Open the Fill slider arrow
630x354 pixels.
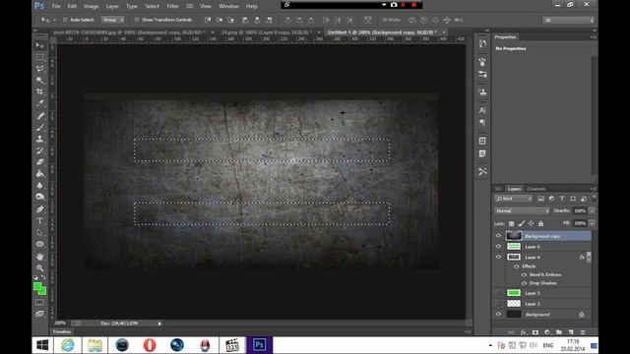tap(593, 223)
